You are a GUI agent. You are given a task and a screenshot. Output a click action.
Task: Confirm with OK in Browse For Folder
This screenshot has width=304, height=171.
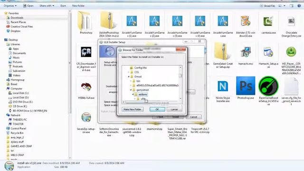click(157, 109)
